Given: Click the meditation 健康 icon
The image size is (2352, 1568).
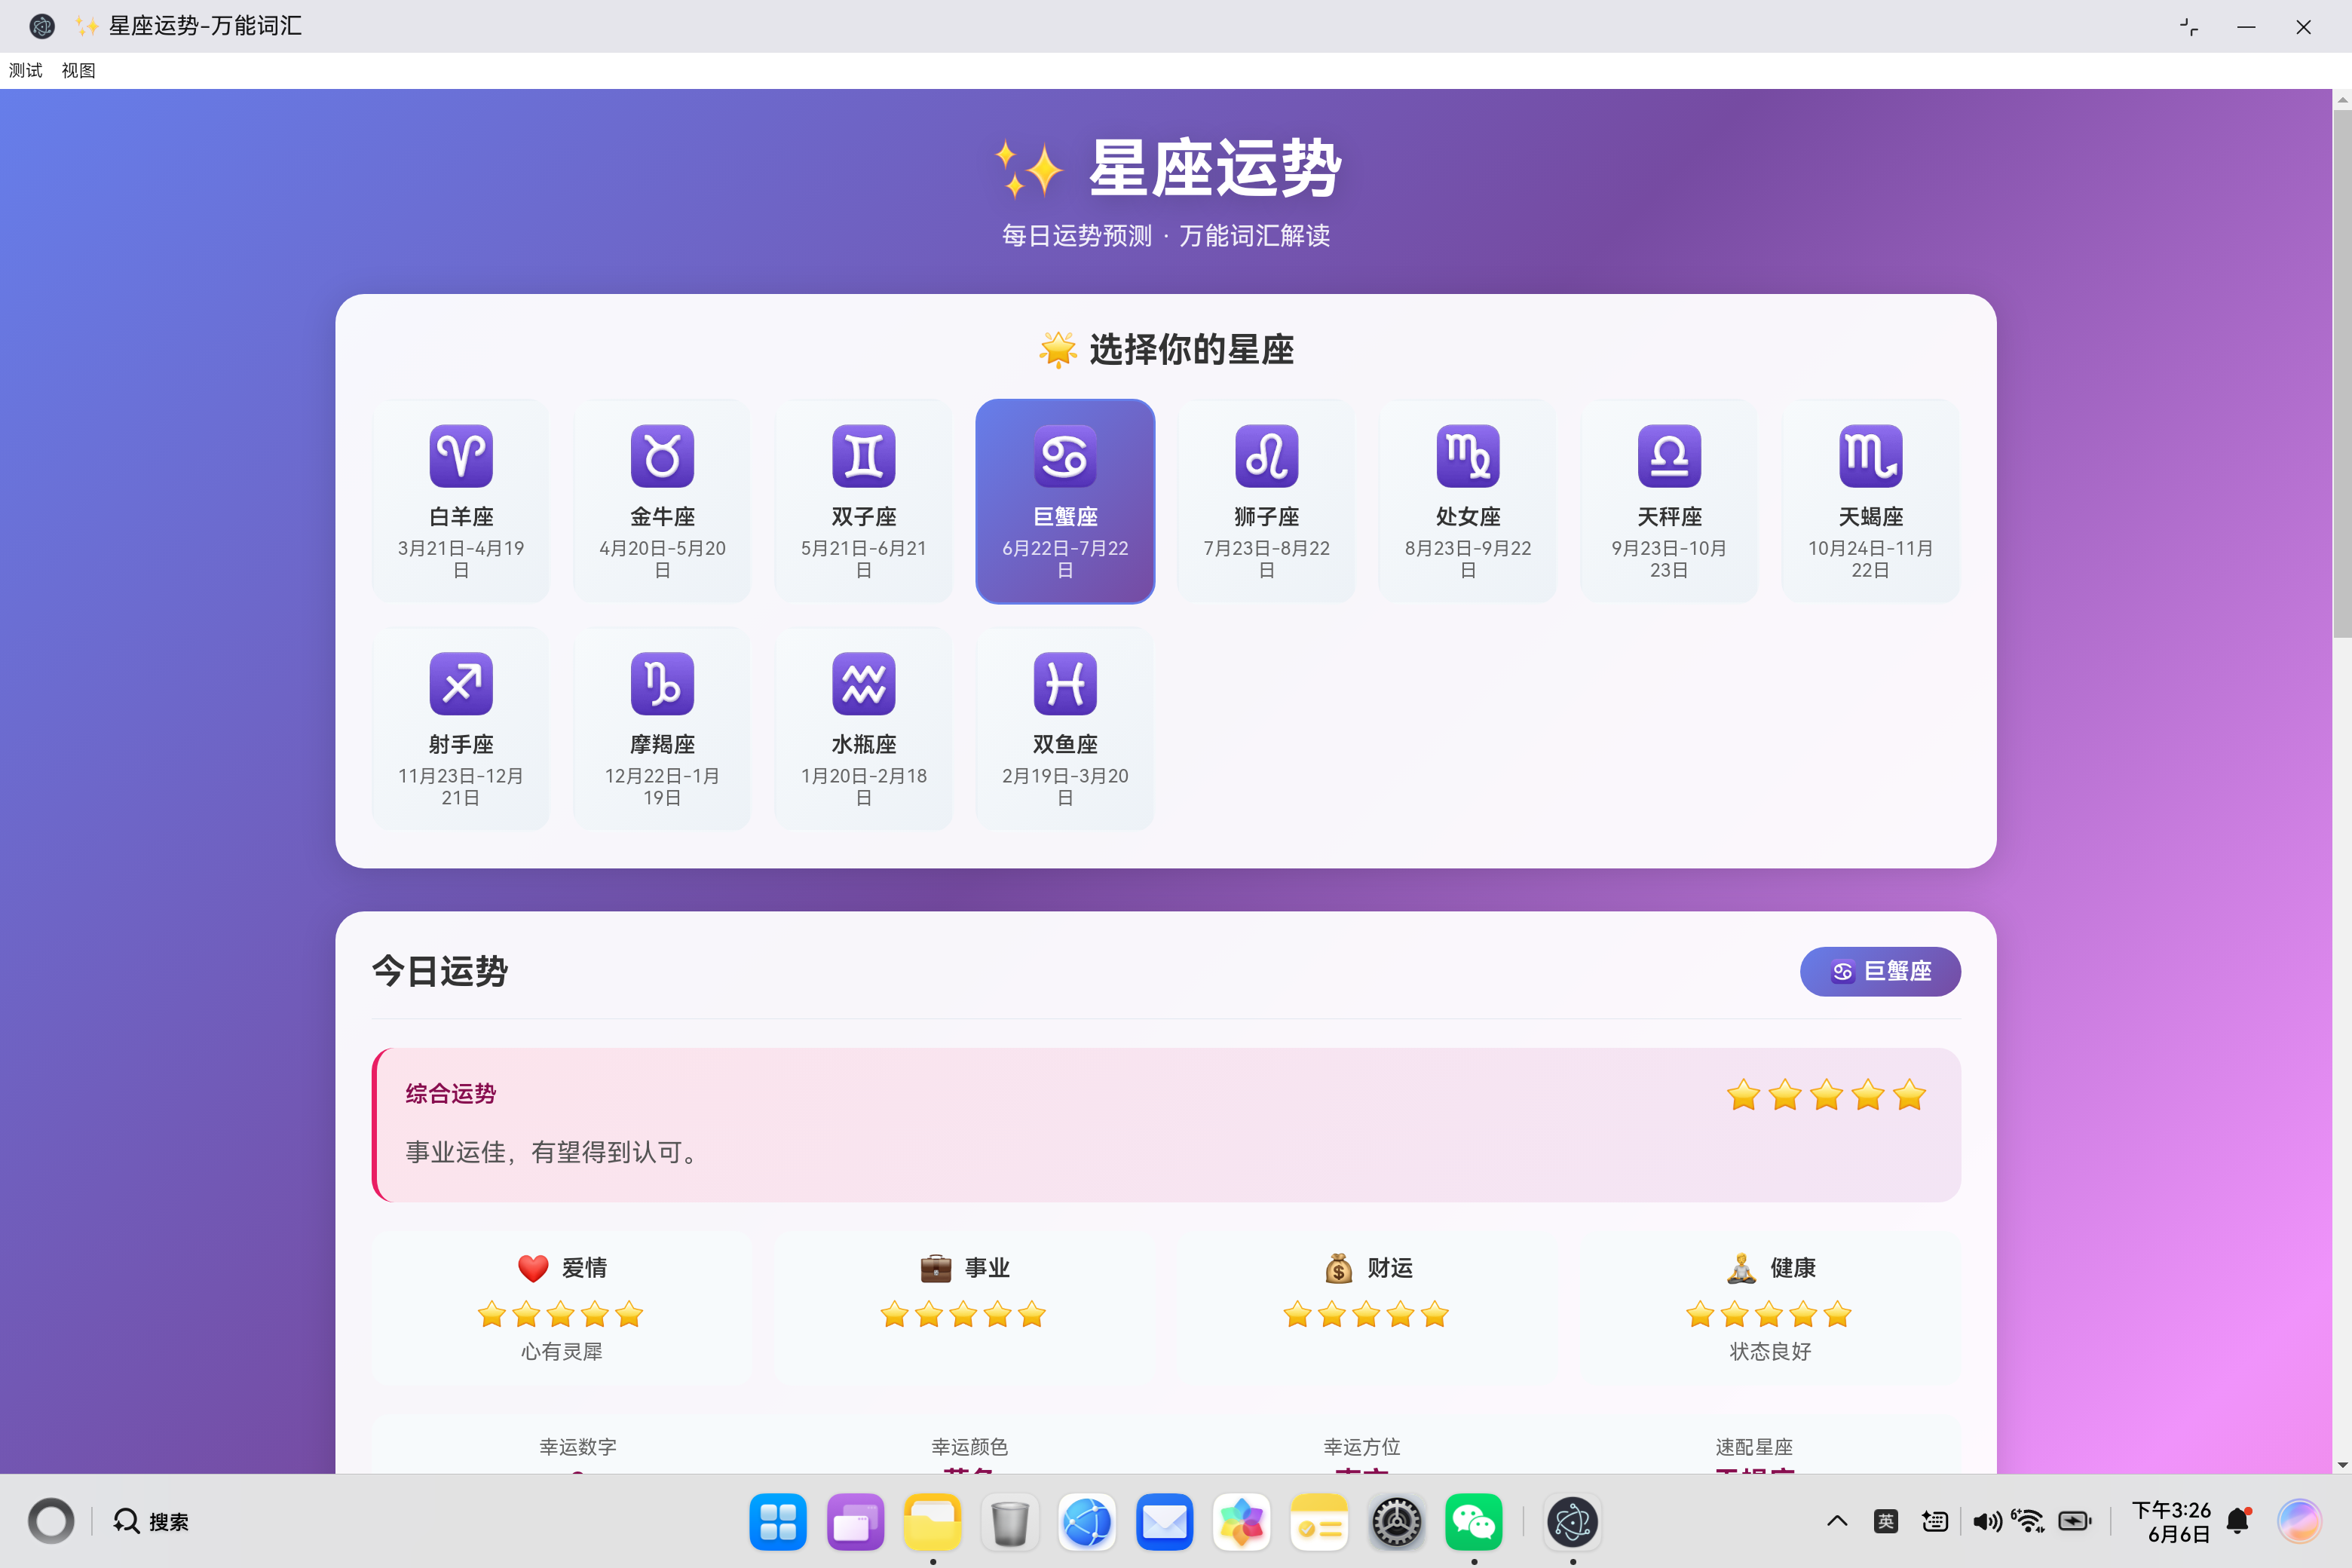Looking at the screenshot, I should 1741,1268.
